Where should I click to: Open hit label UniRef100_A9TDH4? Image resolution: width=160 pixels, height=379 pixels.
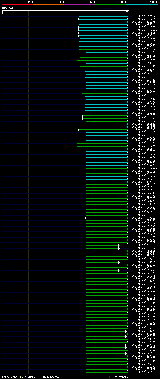coord(143,49)
